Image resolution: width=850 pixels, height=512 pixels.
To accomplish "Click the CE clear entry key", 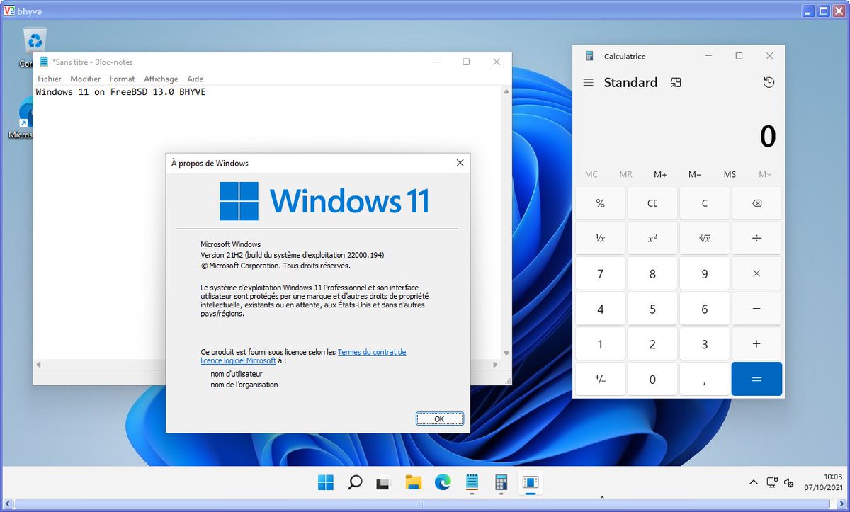I will pos(652,203).
